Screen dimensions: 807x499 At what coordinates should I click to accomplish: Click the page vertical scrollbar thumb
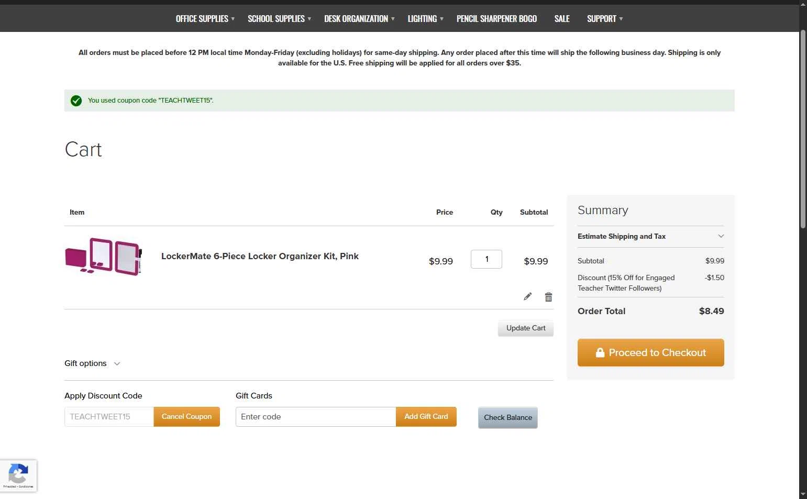pos(803,129)
